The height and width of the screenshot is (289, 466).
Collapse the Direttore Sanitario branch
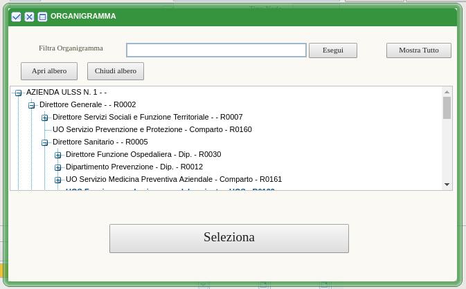[45, 142]
